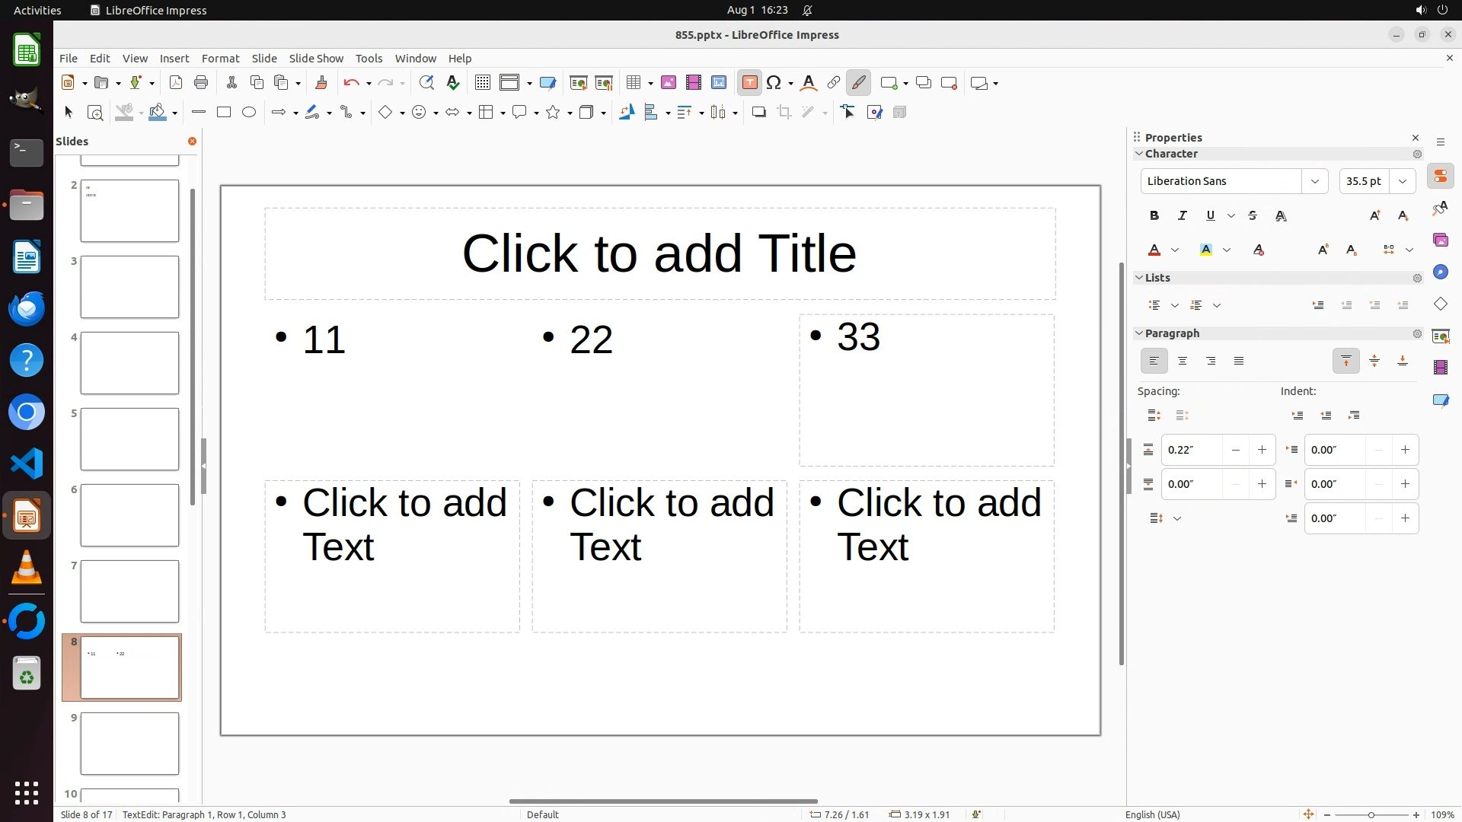Screen dimensions: 1462x822
Task: Select slide 5 thumbnail
Action: [x=129, y=439]
